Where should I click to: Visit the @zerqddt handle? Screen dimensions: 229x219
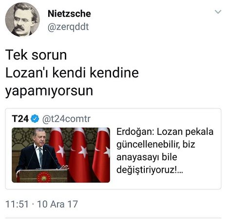[x=68, y=27]
